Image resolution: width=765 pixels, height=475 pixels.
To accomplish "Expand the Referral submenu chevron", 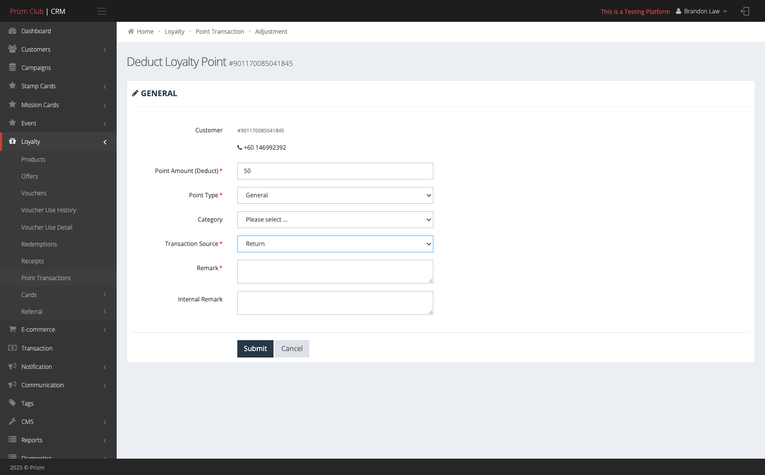I will click(x=105, y=311).
